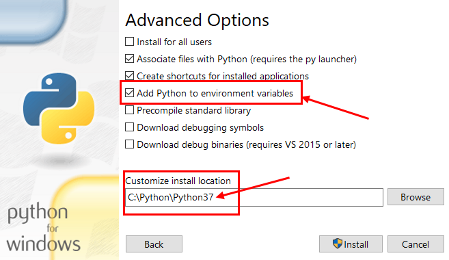
Task: Click the Customize install location label
Action: point(178,181)
